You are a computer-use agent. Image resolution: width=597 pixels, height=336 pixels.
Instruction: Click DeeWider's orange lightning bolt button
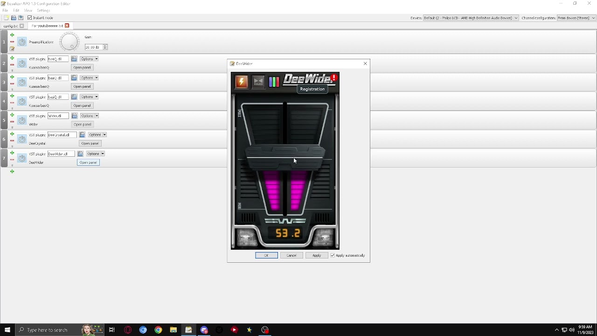(242, 82)
